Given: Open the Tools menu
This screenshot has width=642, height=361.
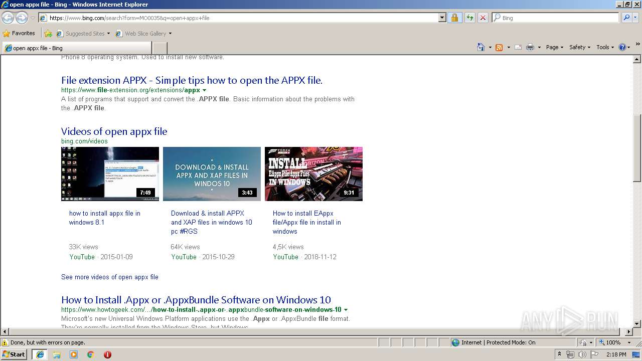Looking at the screenshot, I should point(605,47).
